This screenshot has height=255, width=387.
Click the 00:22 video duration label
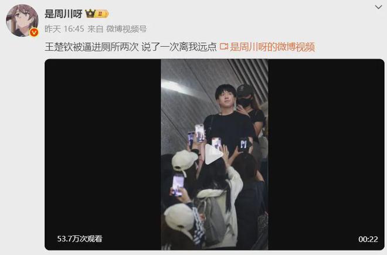point(368,239)
